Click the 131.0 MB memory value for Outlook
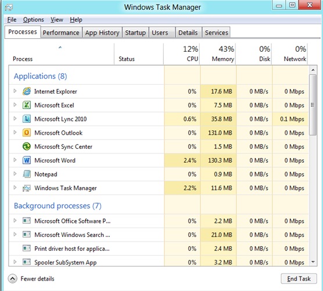This screenshot has height=291, width=323. (220, 132)
